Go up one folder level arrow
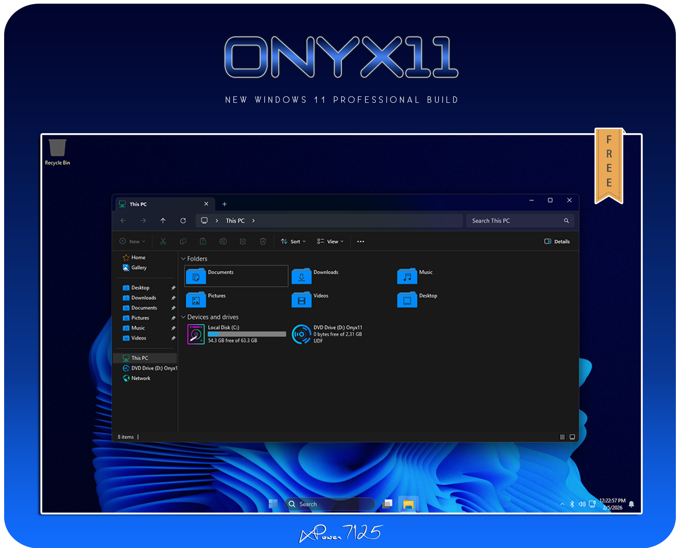This screenshot has width=680, height=548. (x=163, y=221)
